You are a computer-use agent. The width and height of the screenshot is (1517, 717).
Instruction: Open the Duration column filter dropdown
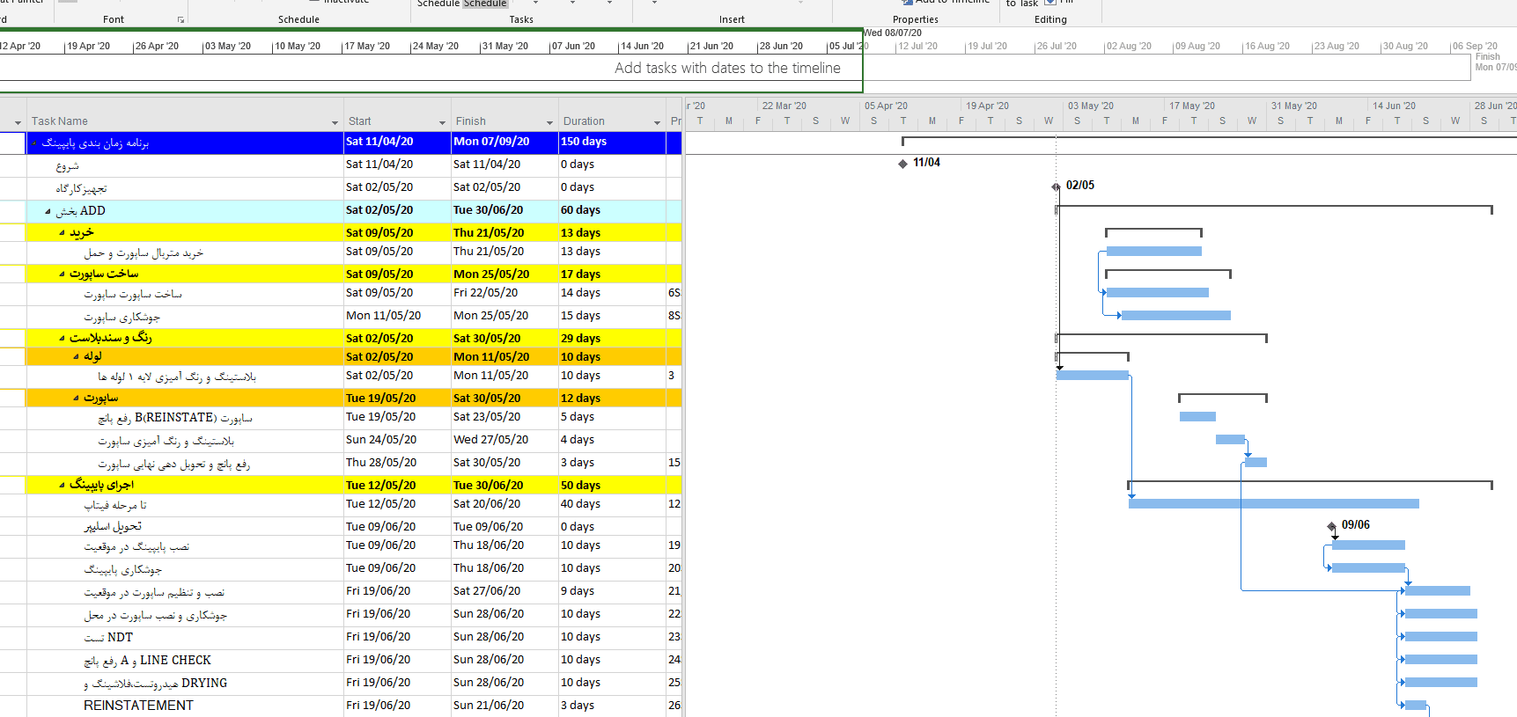[x=657, y=122]
